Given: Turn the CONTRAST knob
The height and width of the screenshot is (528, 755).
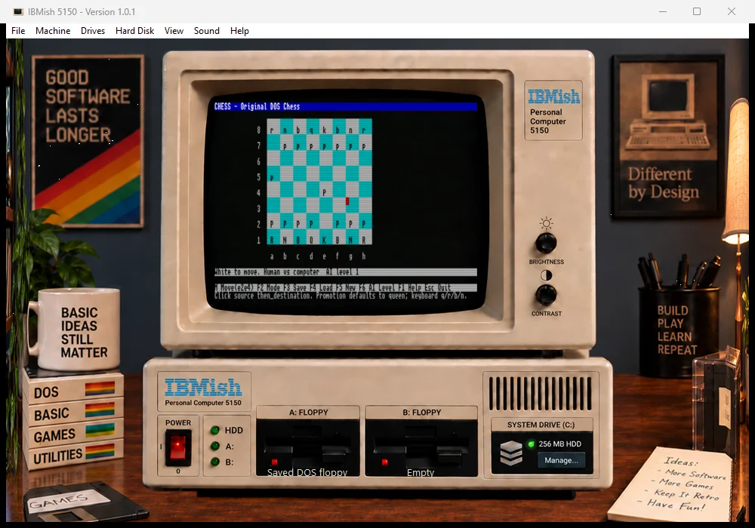Looking at the screenshot, I should pos(546,295).
